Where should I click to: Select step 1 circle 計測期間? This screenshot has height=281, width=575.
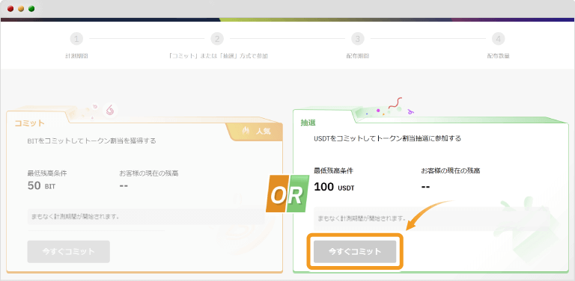(76, 39)
